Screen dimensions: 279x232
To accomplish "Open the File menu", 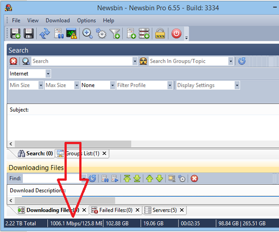I will 16,20.
